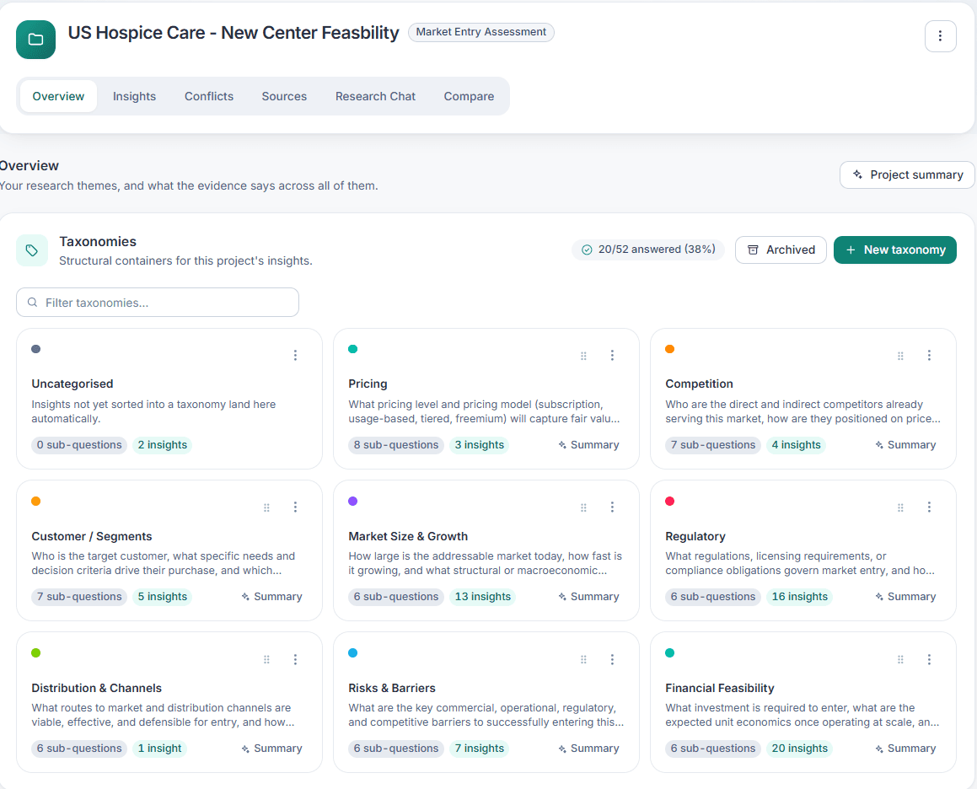The width and height of the screenshot is (977, 789).
Task: Switch to the Insights tab
Action: point(134,96)
